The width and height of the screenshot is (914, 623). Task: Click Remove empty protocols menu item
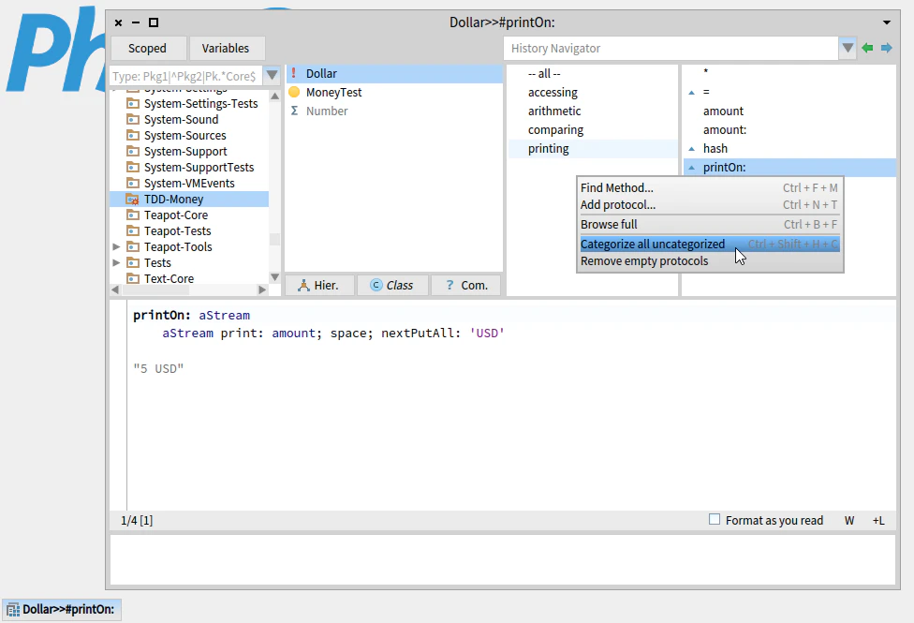[x=709, y=260]
